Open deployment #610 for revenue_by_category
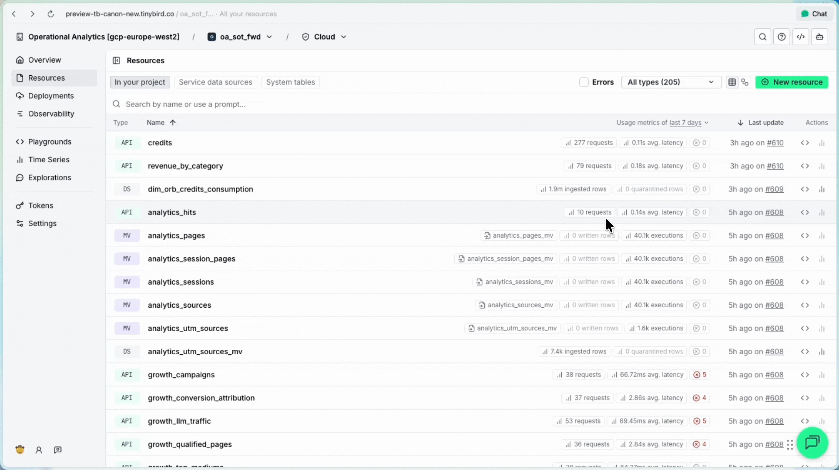The width and height of the screenshot is (839, 470). coord(776,166)
